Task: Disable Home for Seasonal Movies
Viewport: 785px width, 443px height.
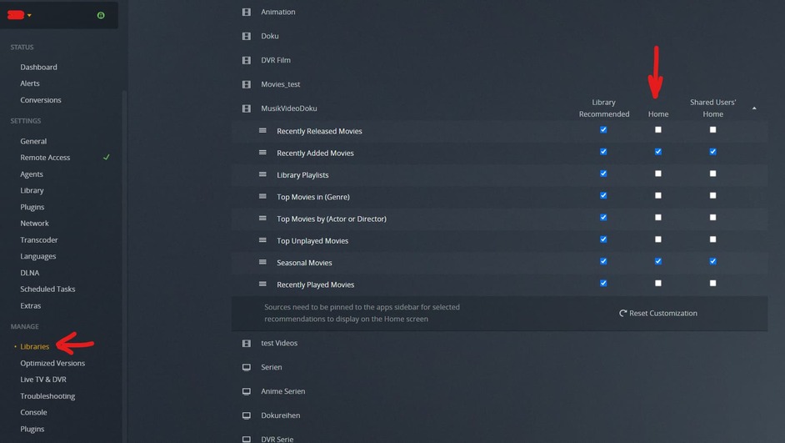Action: click(x=657, y=261)
